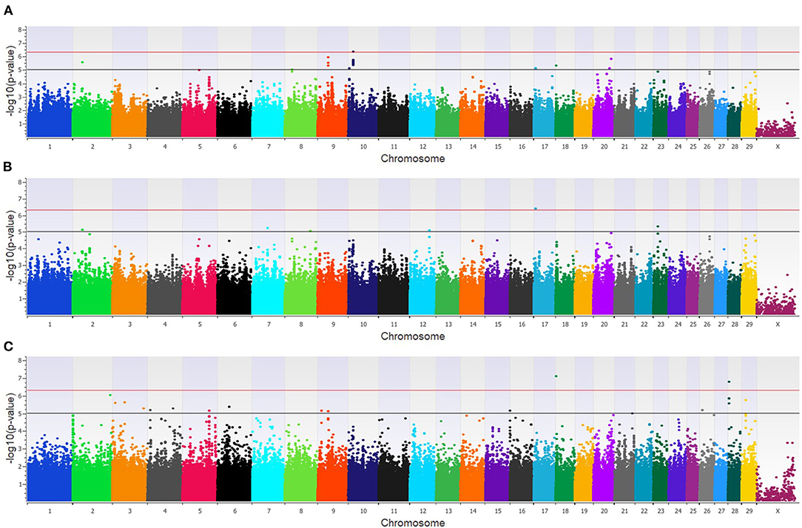This screenshot has width=802, height=528.
Task: Click chromosome label 20 in panel A
Action: coord(604,146)
